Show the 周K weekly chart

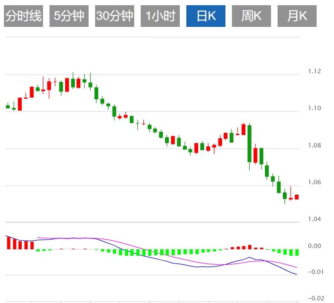coord(251,16)
